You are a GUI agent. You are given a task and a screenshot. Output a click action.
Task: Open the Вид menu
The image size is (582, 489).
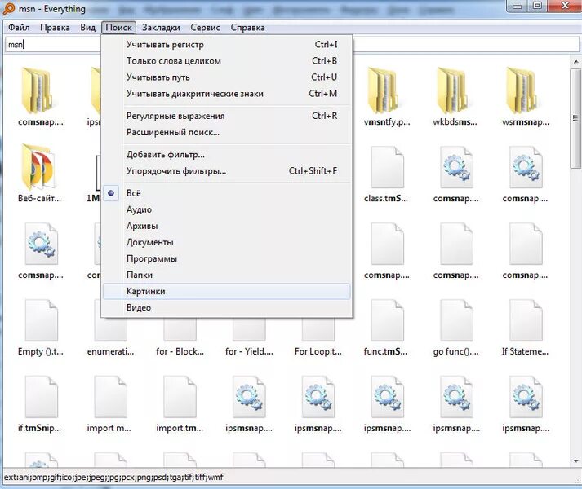[88, 28]
